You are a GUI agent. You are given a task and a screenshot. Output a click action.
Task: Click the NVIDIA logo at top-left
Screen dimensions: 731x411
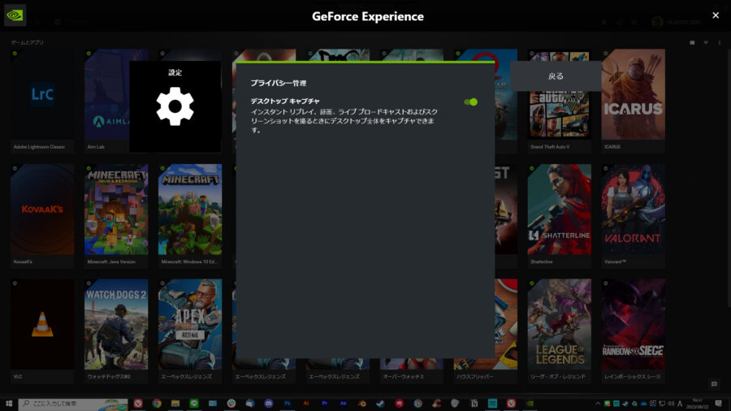pyautogui.click(x=15, y=15)
